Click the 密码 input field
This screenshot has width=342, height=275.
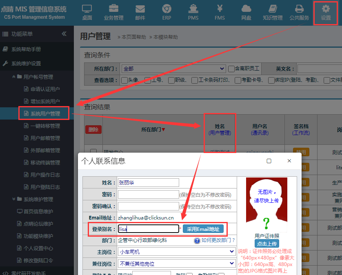click(x=148, y=194)
